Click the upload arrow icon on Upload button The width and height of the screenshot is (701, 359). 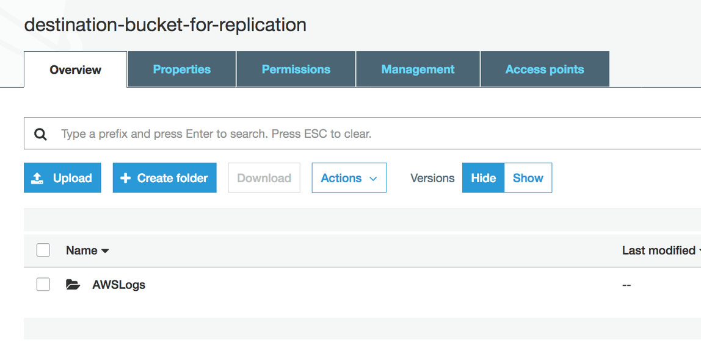[37, 177]
